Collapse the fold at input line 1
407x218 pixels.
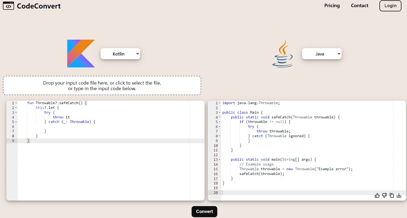(16, 103)
